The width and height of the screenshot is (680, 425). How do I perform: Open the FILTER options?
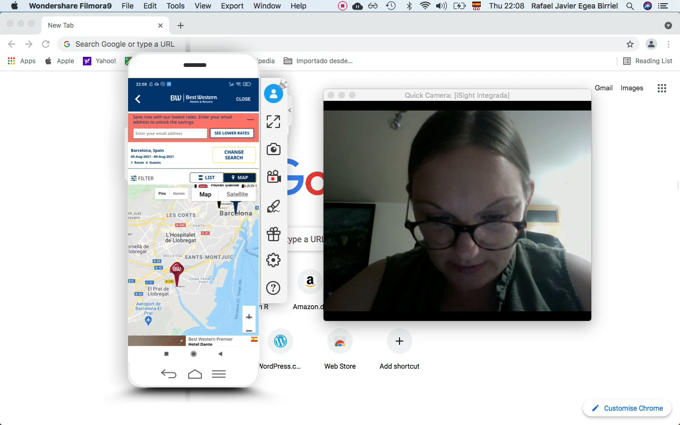[142, 178]
